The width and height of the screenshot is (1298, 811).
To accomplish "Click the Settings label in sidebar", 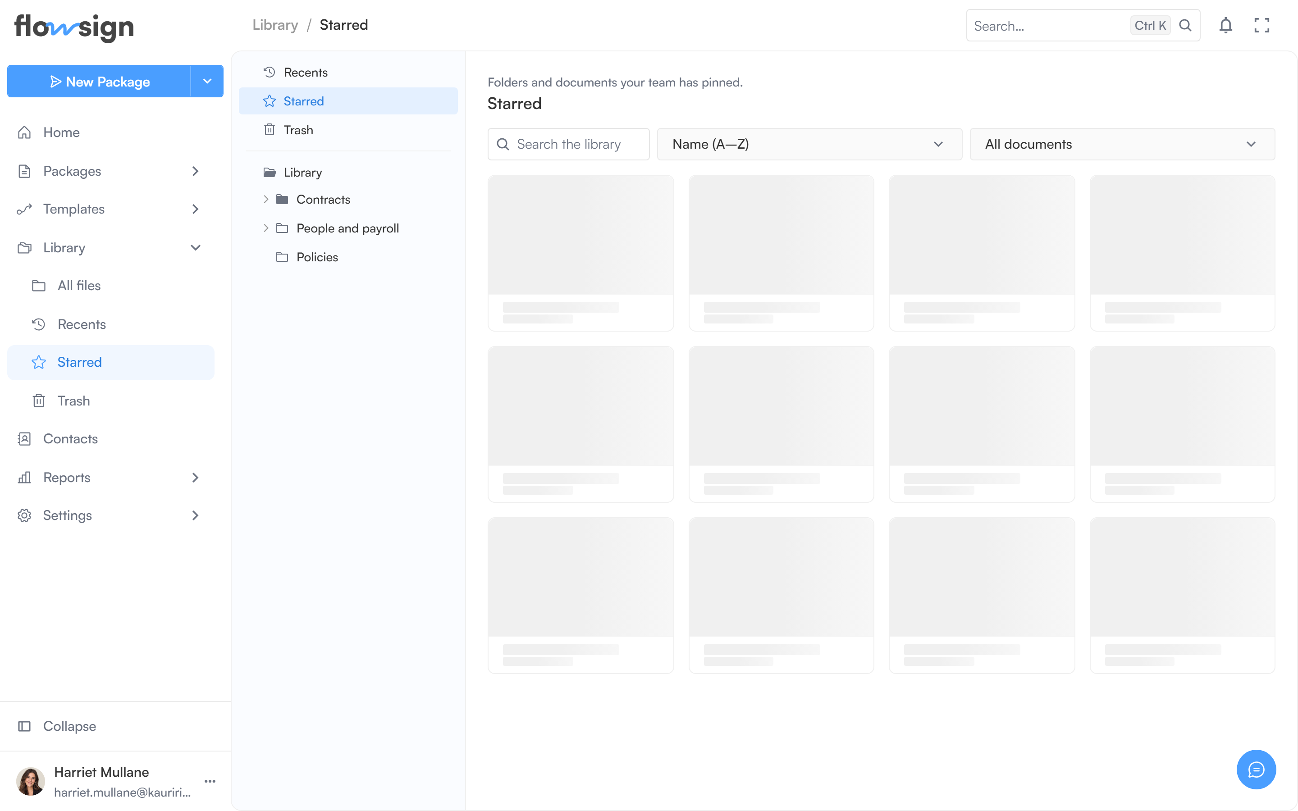I will pos(68,515).
